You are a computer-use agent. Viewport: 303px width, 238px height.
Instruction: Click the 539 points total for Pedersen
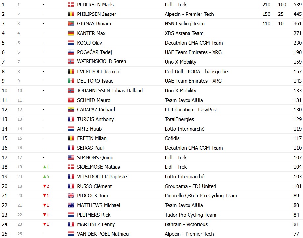click(x=298, y=5)
